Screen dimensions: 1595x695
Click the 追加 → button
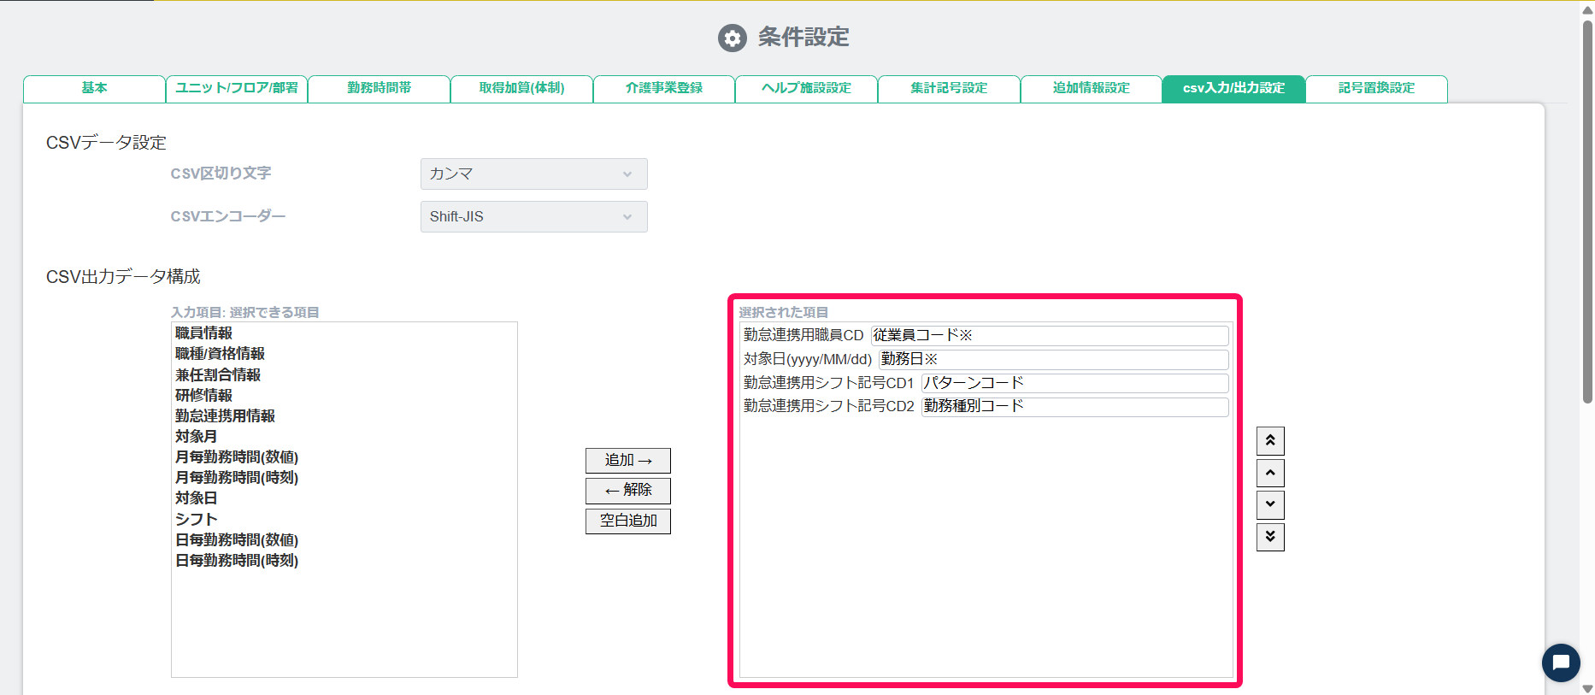(x=628, y=461)
